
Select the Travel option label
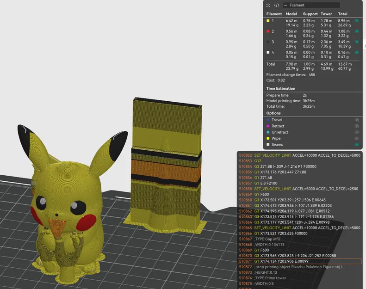click(x=277, y=120)
